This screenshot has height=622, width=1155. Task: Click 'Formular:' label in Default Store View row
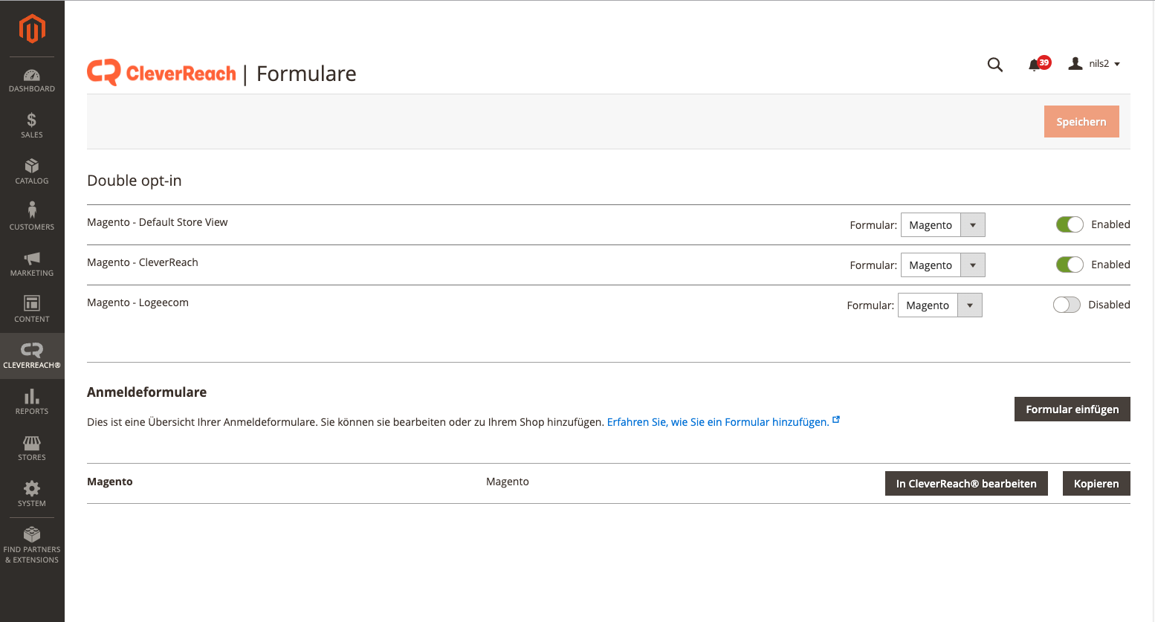pos(873,225)
